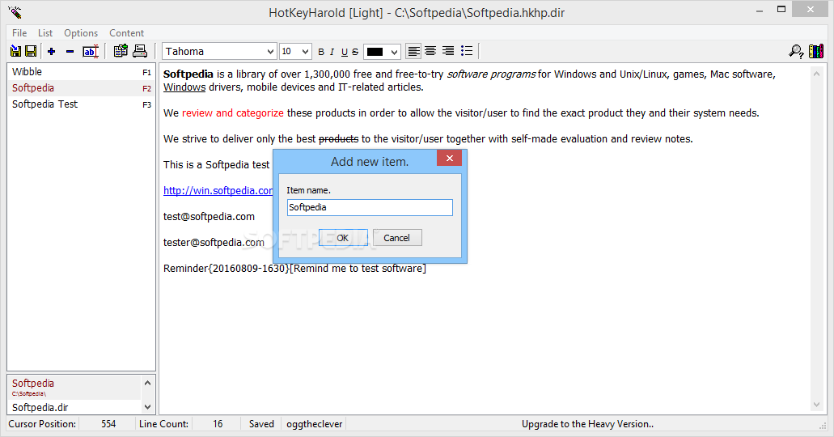Image resolution: width=834 pixels, height=437 pixels.
Task: Click the underlined Windows word in text
Action: point(184,87)
